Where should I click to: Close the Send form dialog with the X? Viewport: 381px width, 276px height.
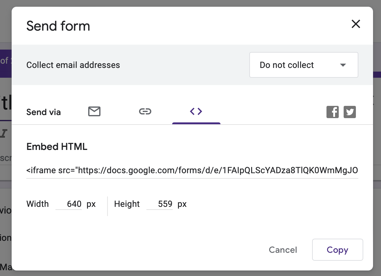click(356, 24)
